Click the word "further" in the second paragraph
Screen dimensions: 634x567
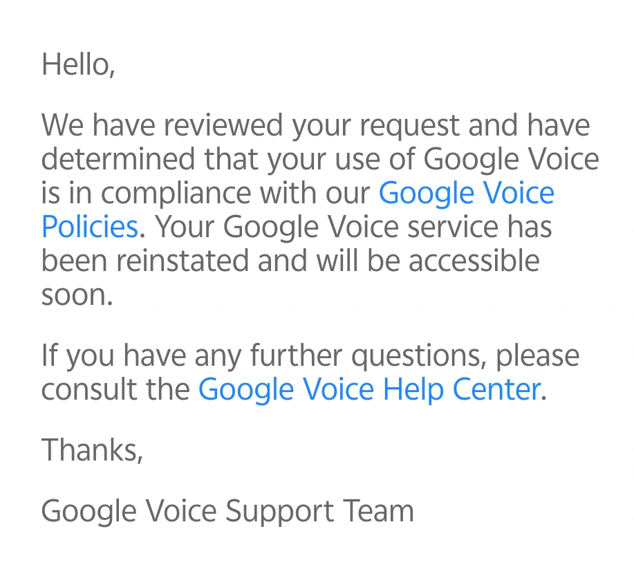[296, 356]
